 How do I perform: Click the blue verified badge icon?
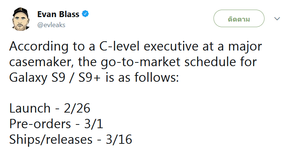(x=85, y=14)
